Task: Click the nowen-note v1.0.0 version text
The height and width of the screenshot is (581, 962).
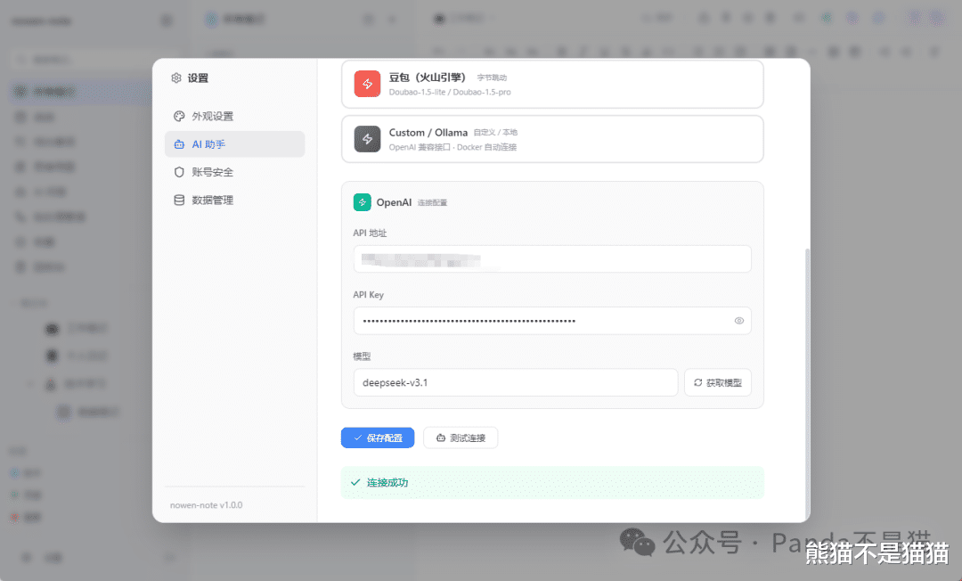Action: click(206, 505)
